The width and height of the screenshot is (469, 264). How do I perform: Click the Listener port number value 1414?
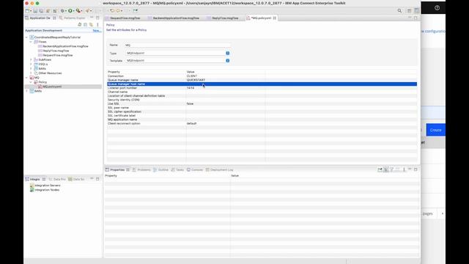tap(191, 88)
